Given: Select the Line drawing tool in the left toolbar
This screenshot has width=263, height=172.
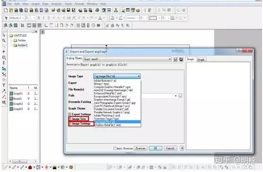Looking at the screenshot, I should click(4, 97).
